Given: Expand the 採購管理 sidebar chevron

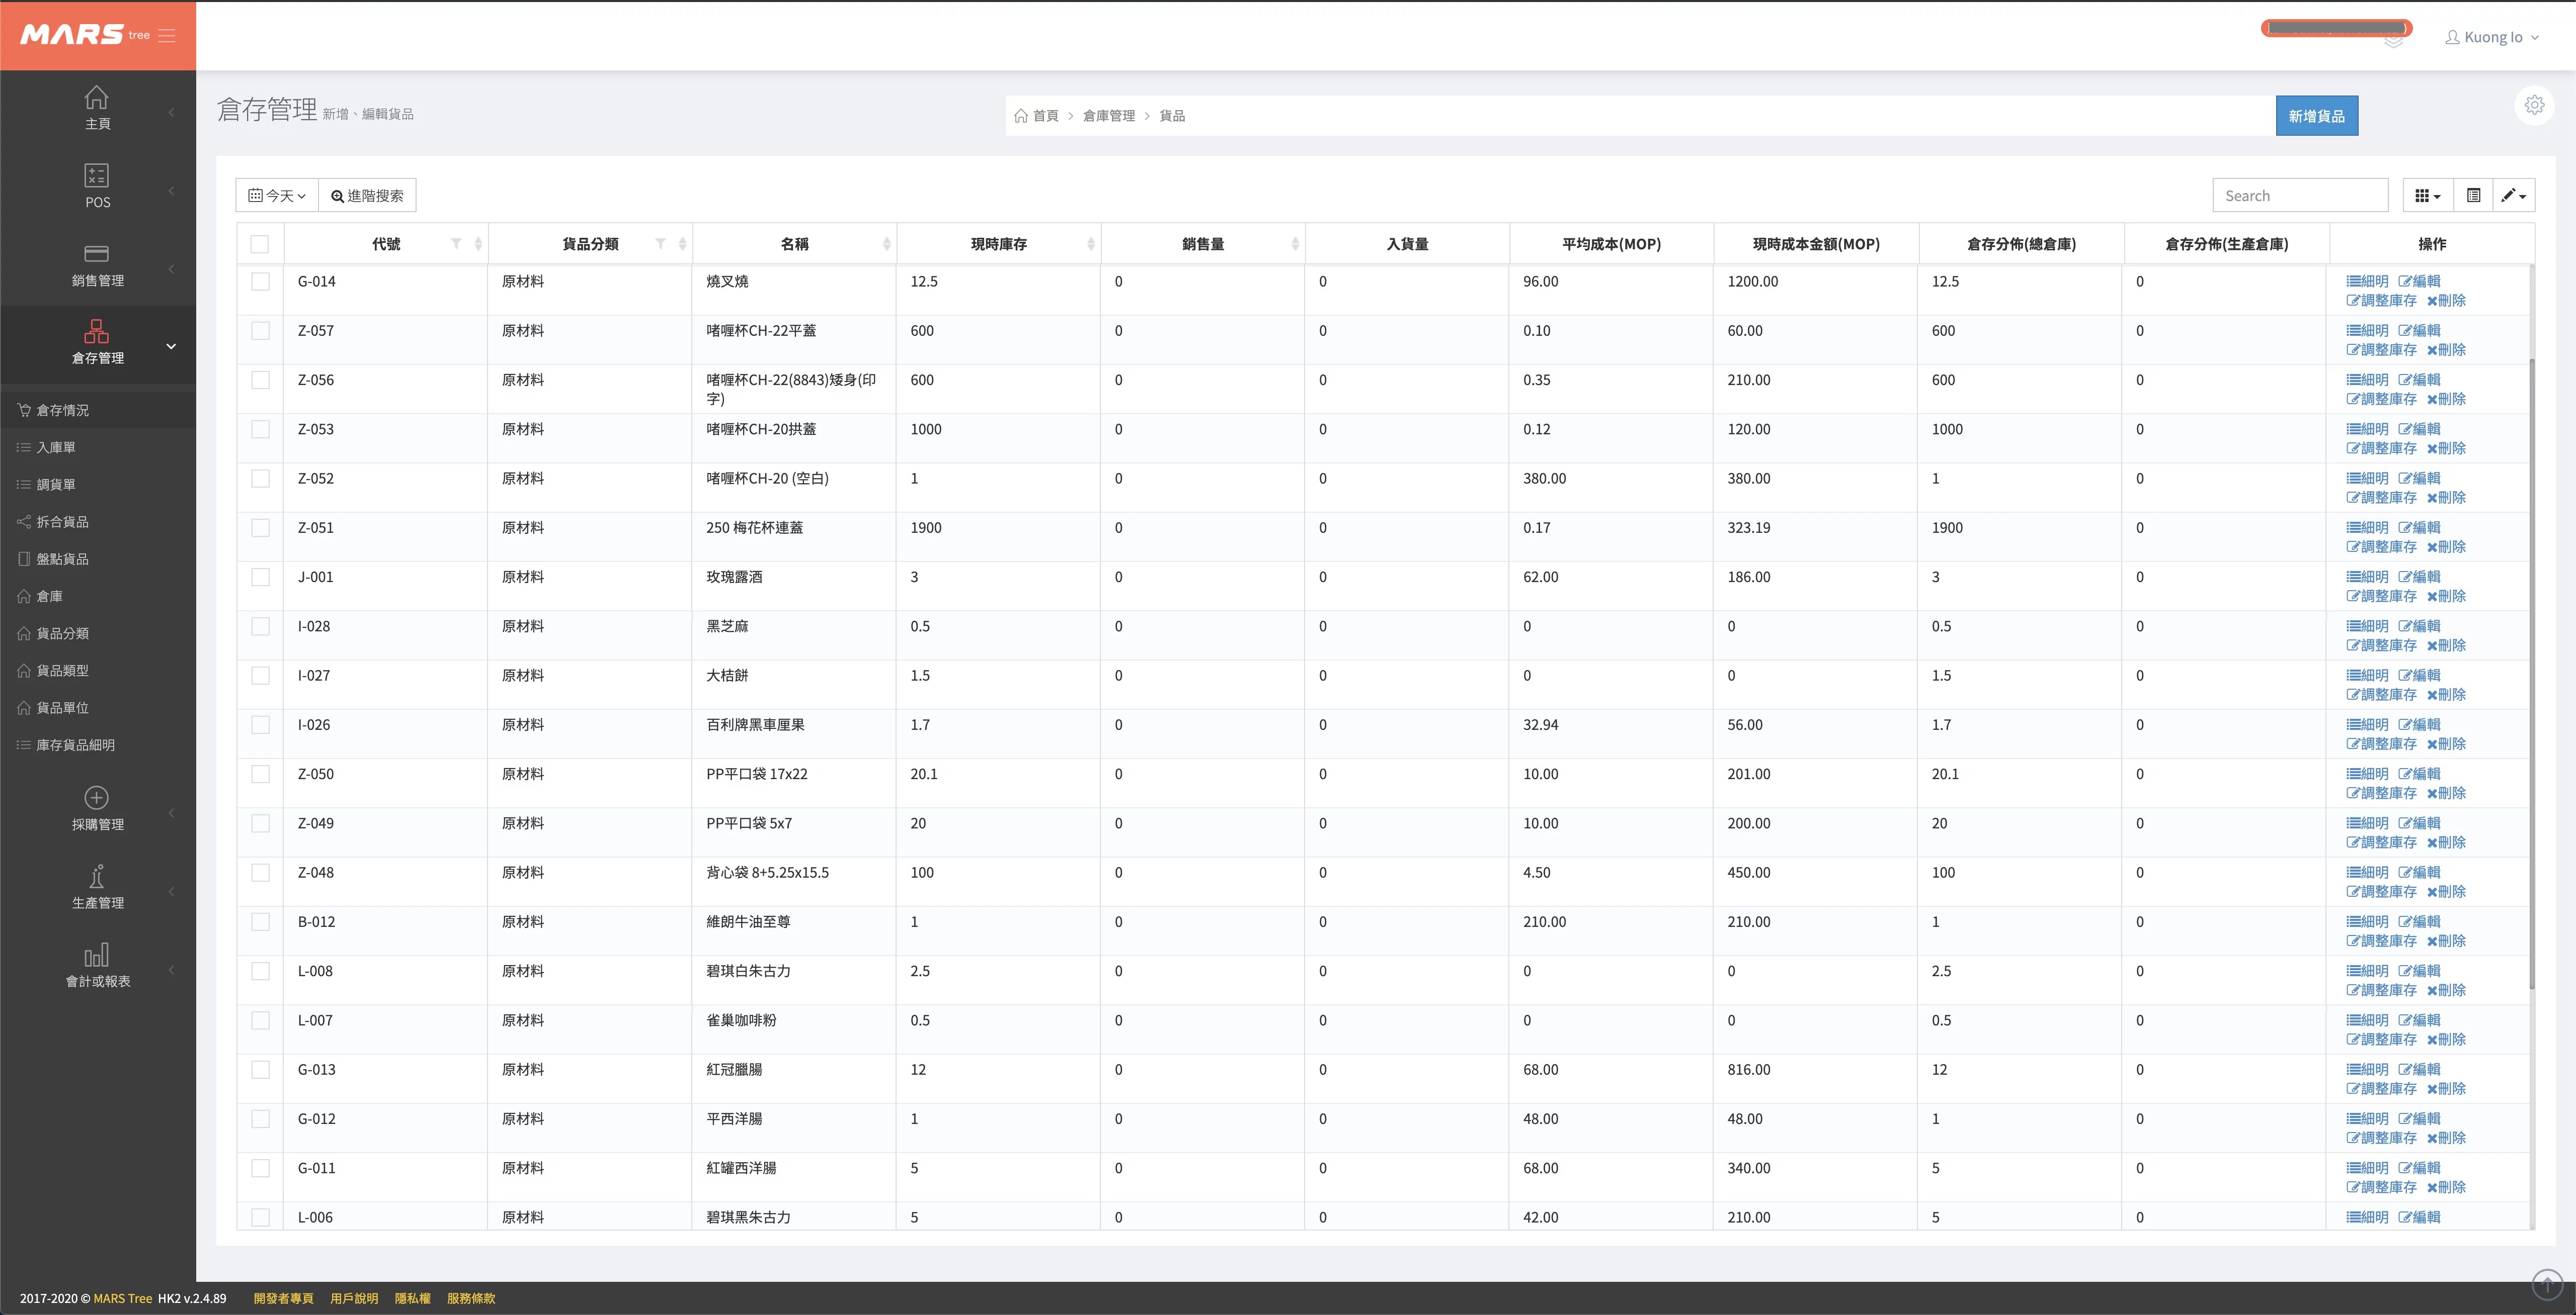Looking at the screenshot, I should pyautogui.click(x=171, y=812).
